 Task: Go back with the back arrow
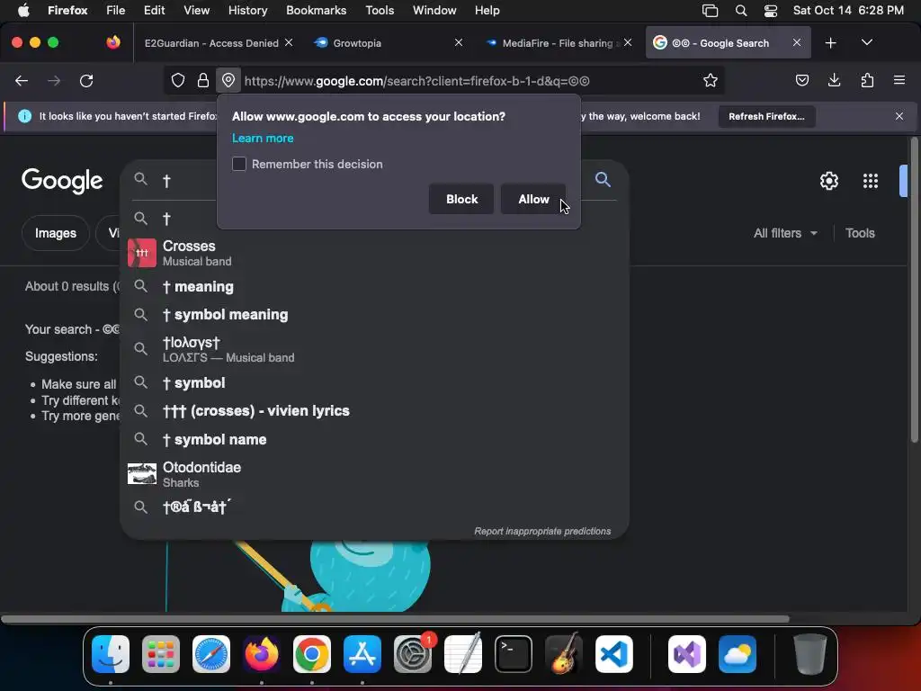22,80
